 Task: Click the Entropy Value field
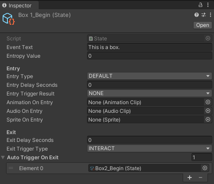(x=150, y=56)
